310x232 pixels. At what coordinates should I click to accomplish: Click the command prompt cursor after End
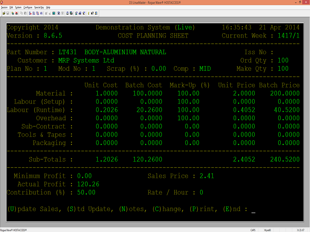[x=253, y=212]
